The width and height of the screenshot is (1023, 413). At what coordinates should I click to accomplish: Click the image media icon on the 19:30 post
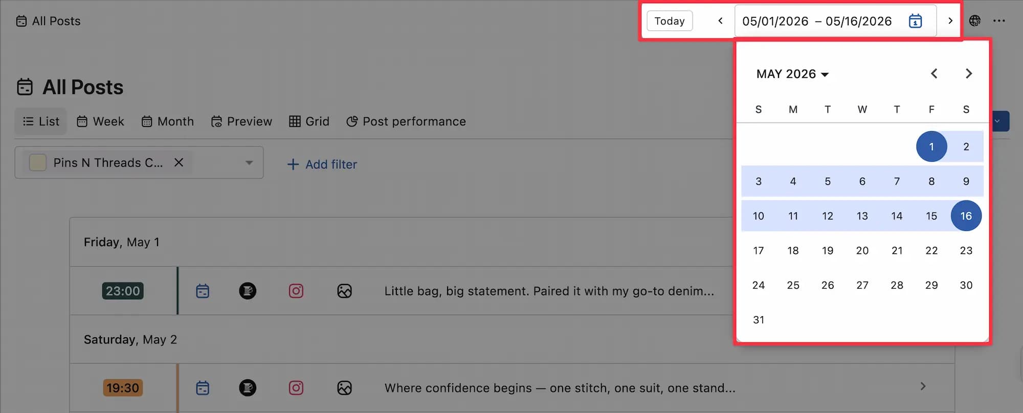[344, 388]
